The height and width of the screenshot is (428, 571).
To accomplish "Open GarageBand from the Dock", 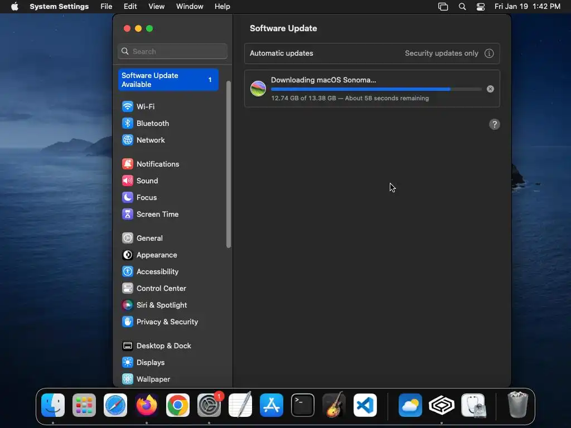I will 334,405.
